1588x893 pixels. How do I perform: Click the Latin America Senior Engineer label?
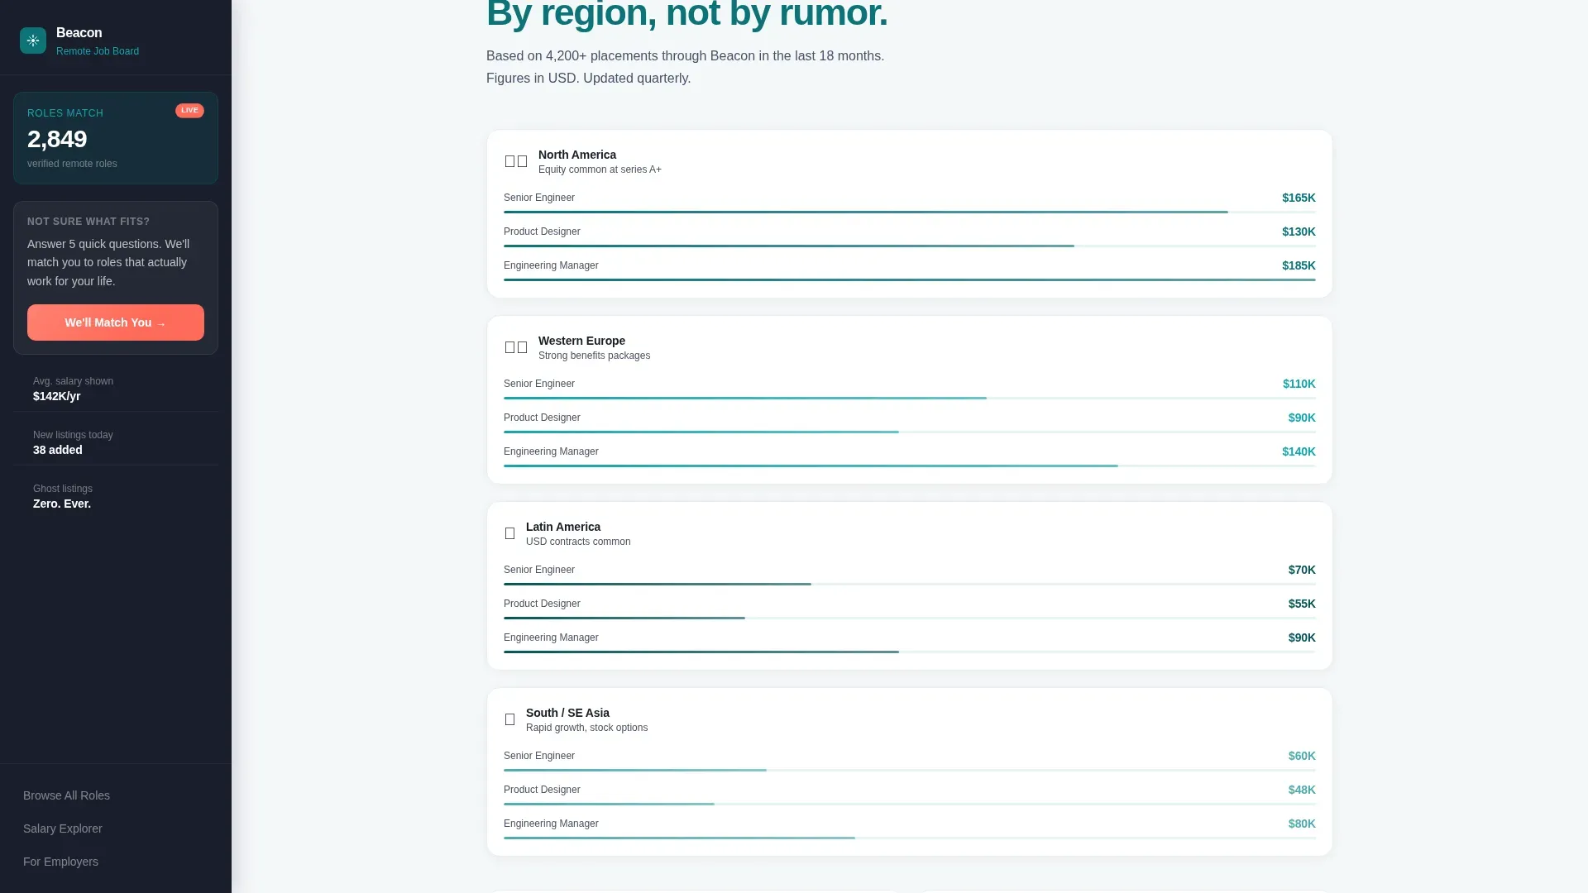click(539, 570)
